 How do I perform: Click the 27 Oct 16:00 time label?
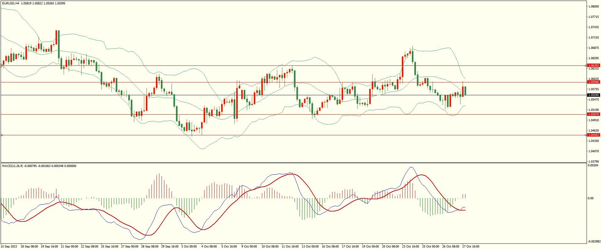pyautogui.click(x=471, y=247)
